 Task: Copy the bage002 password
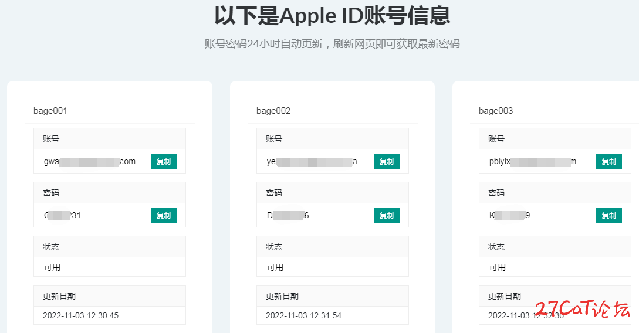point(386,215)
